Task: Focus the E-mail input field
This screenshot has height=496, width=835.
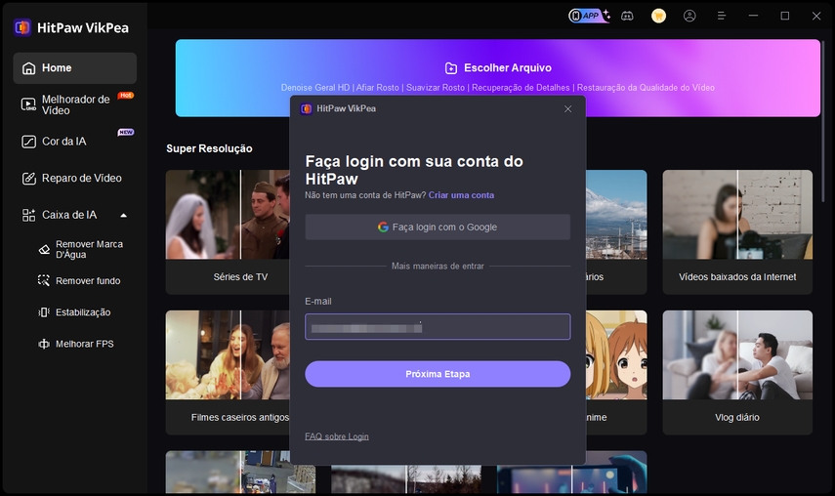Action: 437,327
